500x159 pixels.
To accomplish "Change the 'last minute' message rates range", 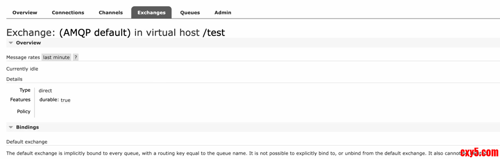I will tap(56, 57).
